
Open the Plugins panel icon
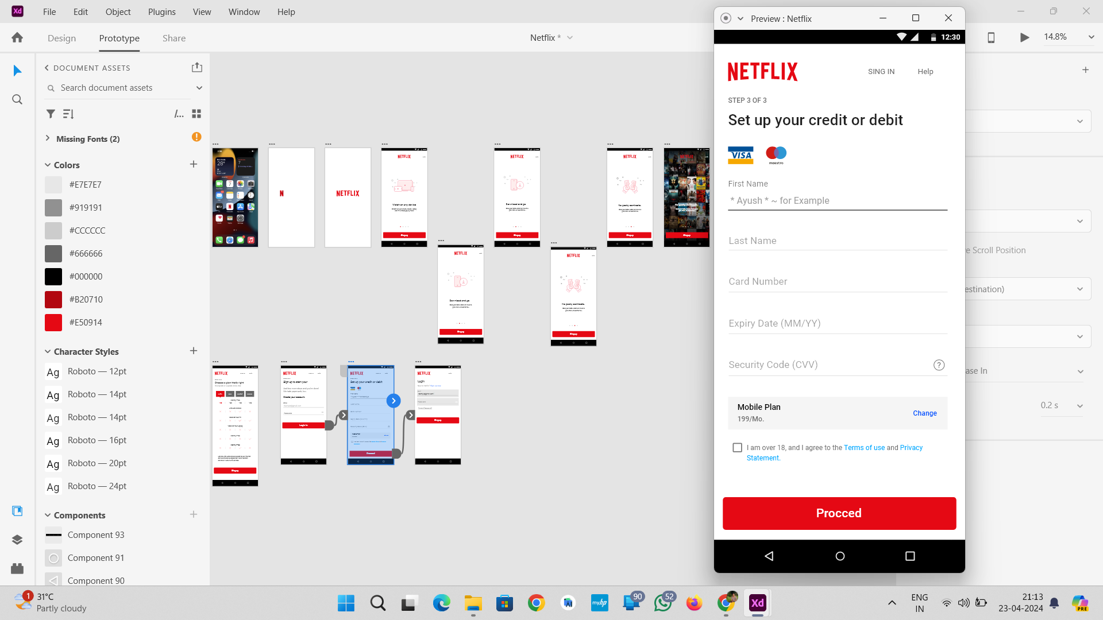[17, 568]
